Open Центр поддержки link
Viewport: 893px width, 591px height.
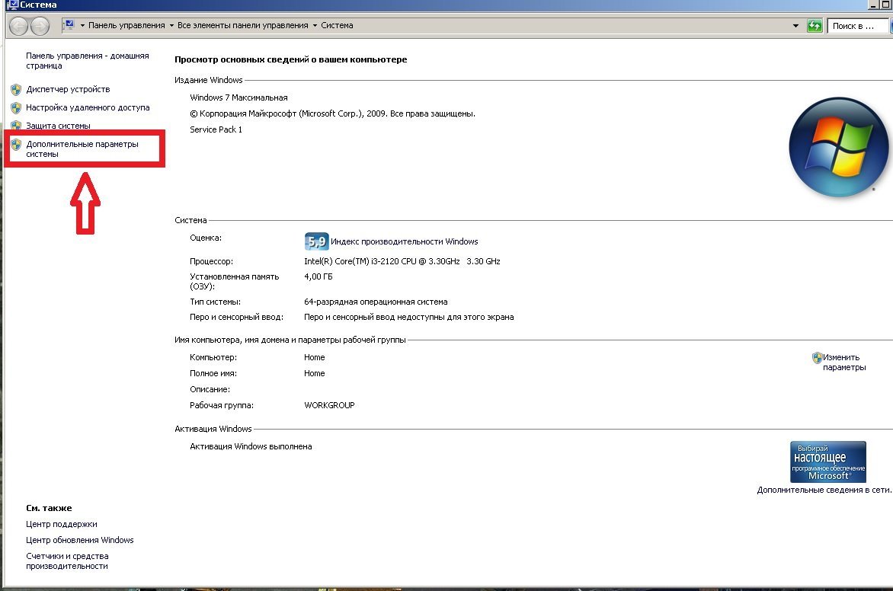[60, 524]
